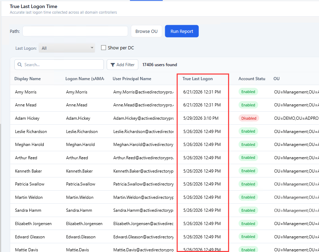Screen dimensions: 319x252
Task: Click Amy.Morris@activedirectorypro UPN cell
Action: tap(143, 92)
